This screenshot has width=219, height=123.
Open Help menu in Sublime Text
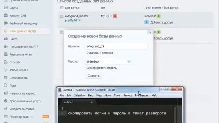point(154,96)
